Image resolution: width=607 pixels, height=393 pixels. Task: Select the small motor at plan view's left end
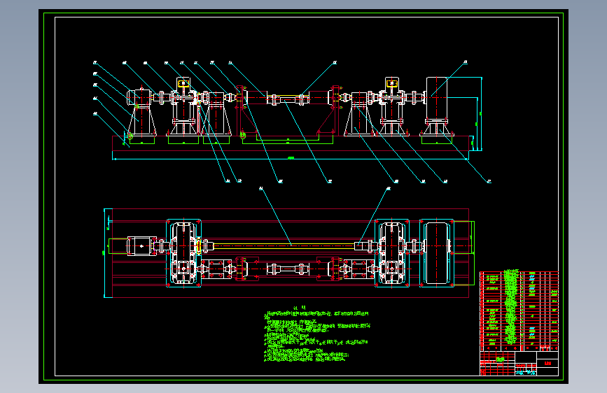click(141, 246)
